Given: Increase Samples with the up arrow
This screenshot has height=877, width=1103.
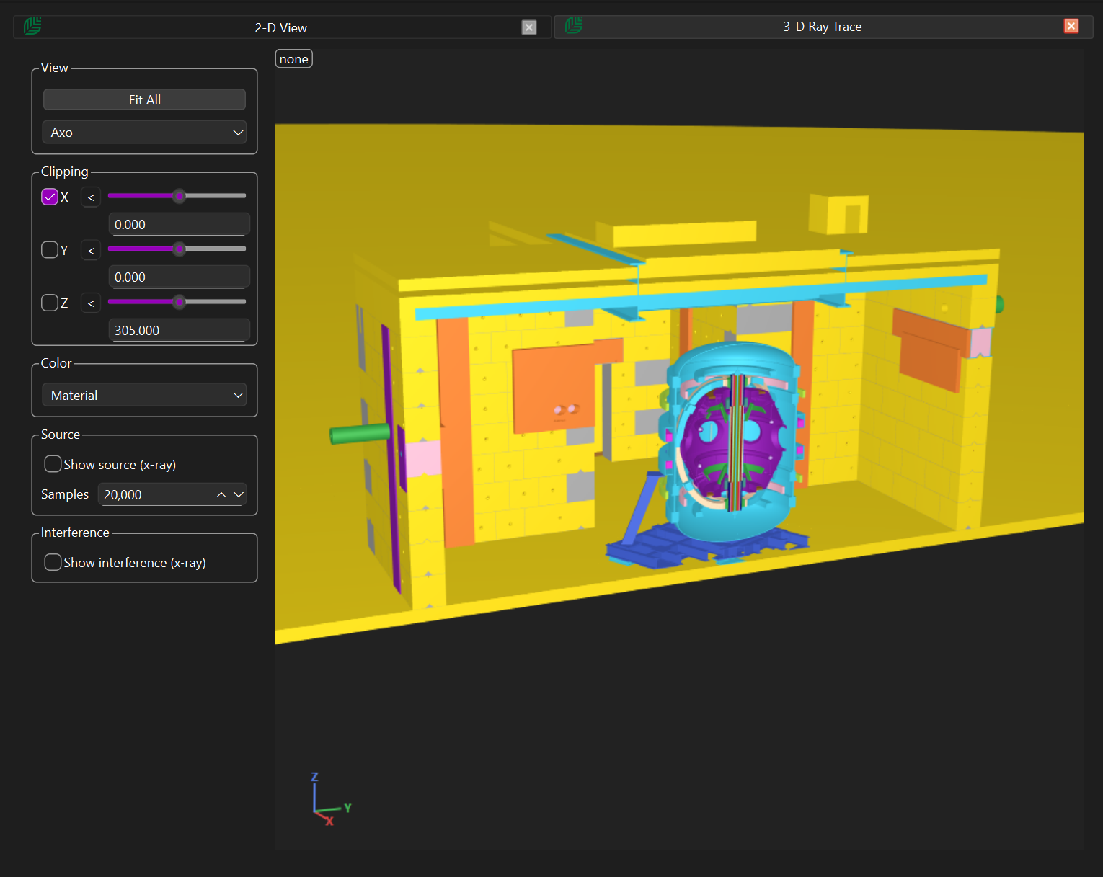Looking at the screenshot, I should pos(221,494).
